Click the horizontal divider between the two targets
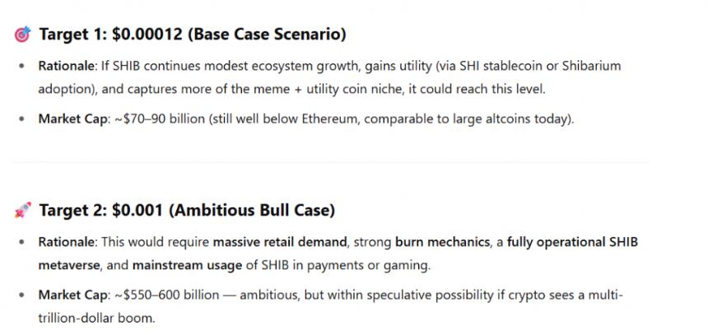 [x=329, y=163]
